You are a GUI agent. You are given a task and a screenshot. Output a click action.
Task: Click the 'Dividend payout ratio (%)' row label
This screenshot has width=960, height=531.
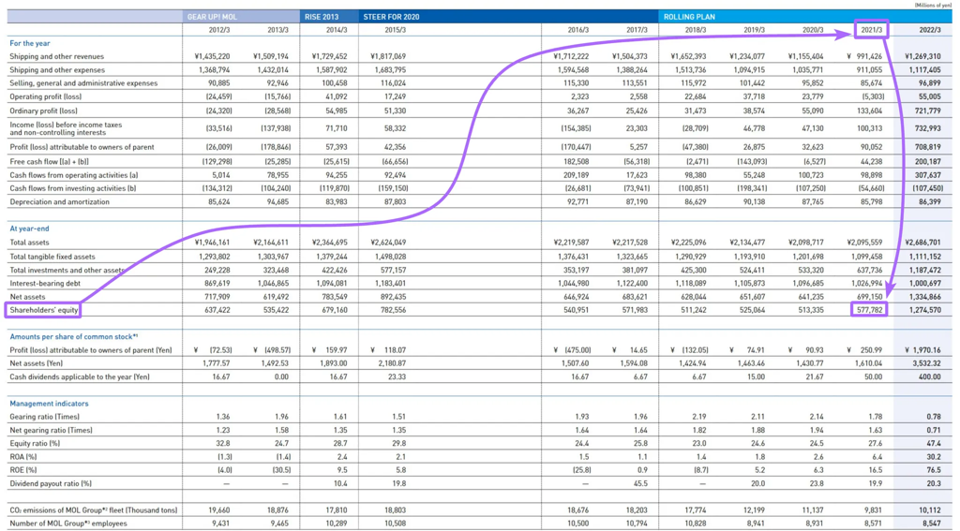[x=52, y=483]
